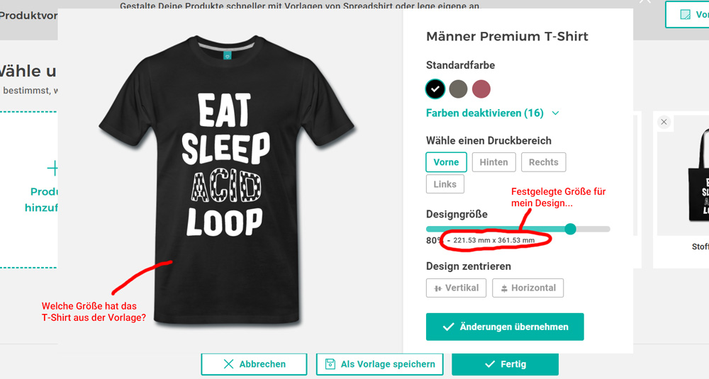Image resolution: width=709 pixels, height=379 pixels.
Task: Choose the Vorne print area
Action: pyautogui.click(x=446, y=162)
